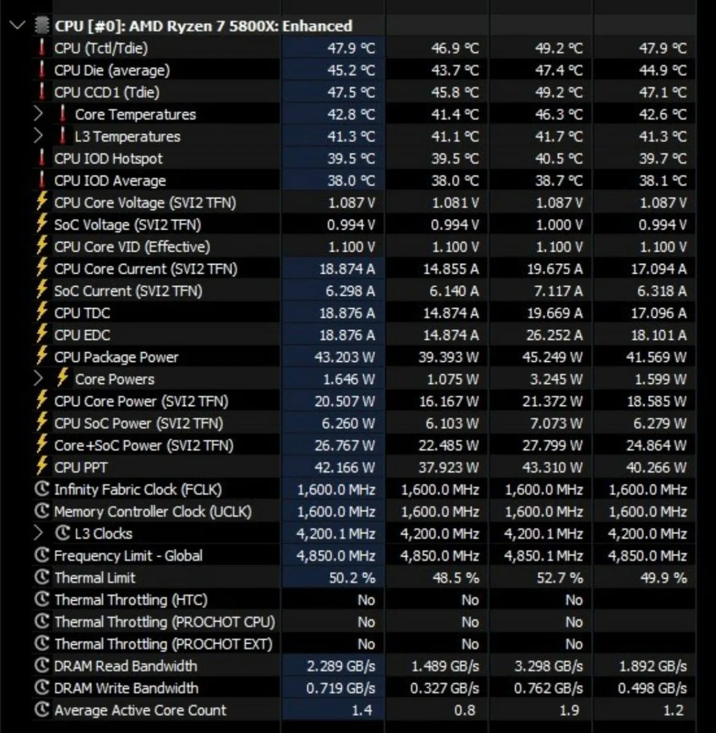Expand the Core Powers group
716x733 pixels.
click(x=38, y=379)
